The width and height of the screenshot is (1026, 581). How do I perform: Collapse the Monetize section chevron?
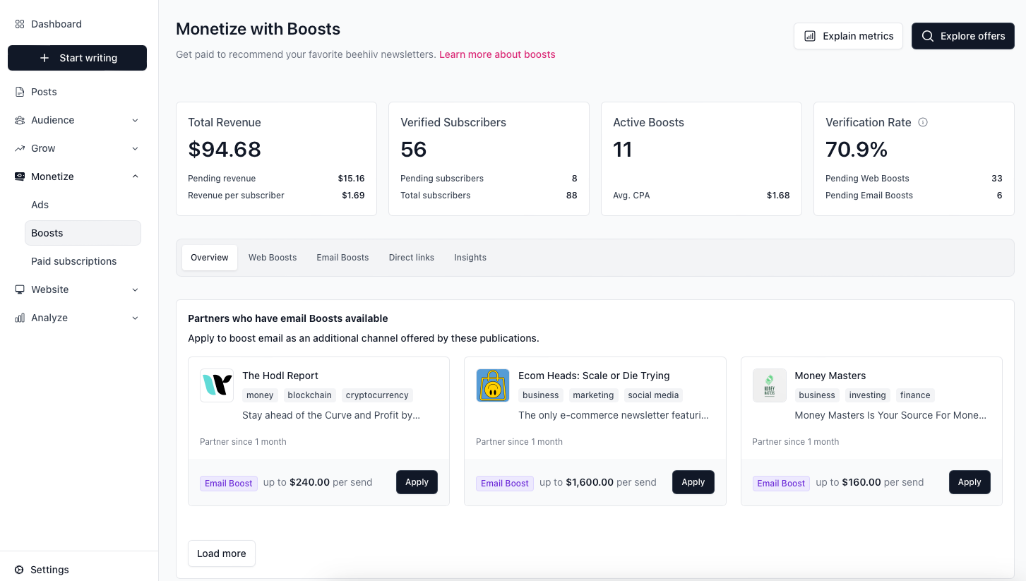point(135,176)
